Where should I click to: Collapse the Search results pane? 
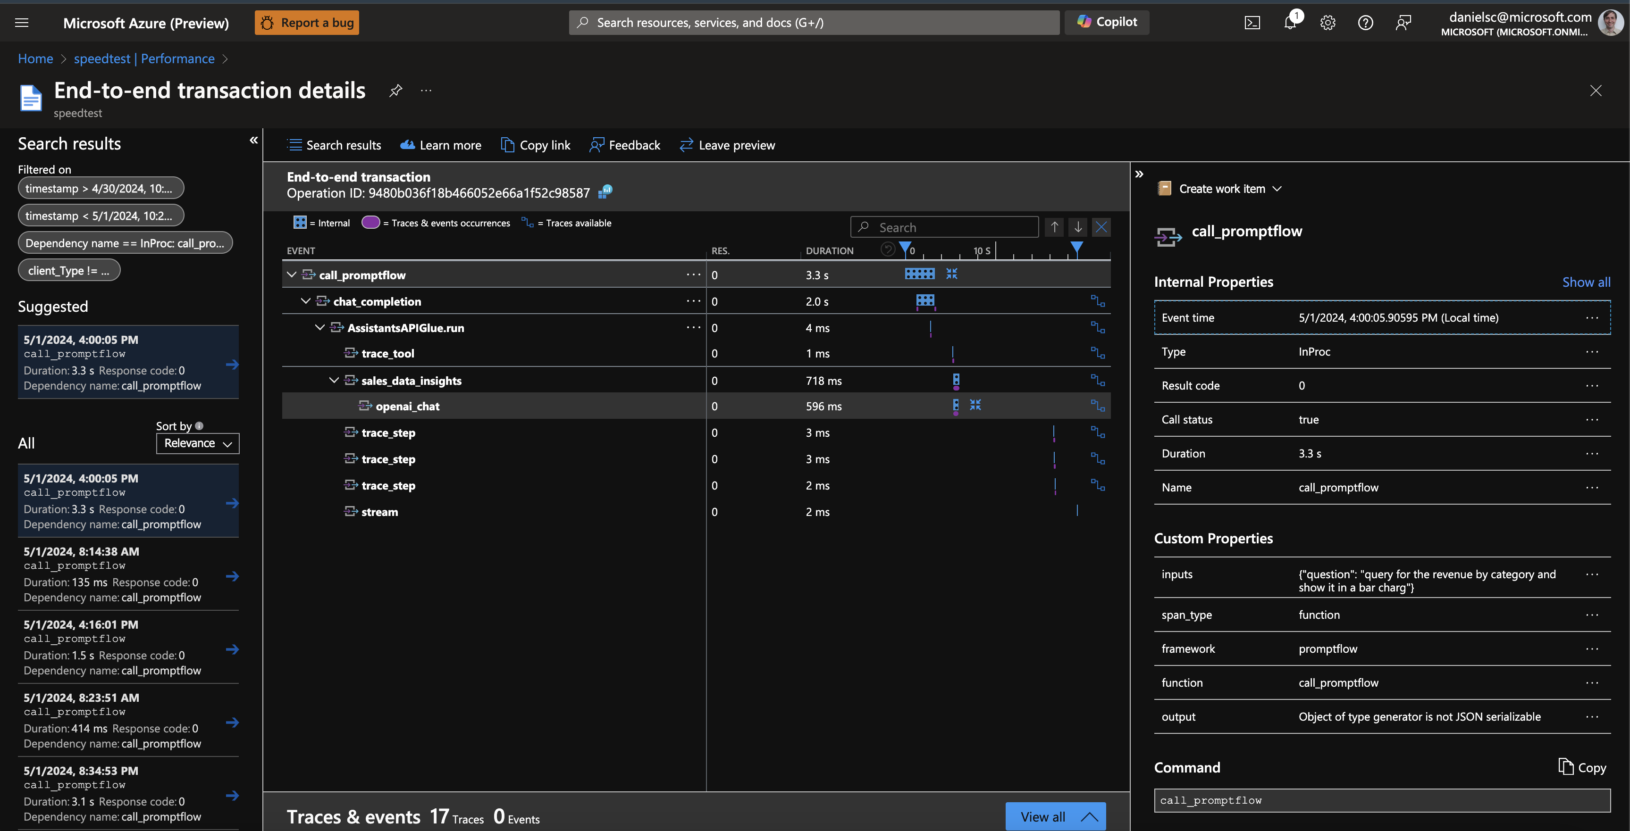(x=254, y=141)
